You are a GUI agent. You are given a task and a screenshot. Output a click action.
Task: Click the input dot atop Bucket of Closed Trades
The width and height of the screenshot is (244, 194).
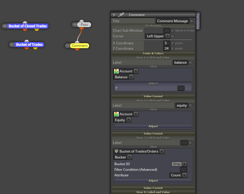point(25,22)
